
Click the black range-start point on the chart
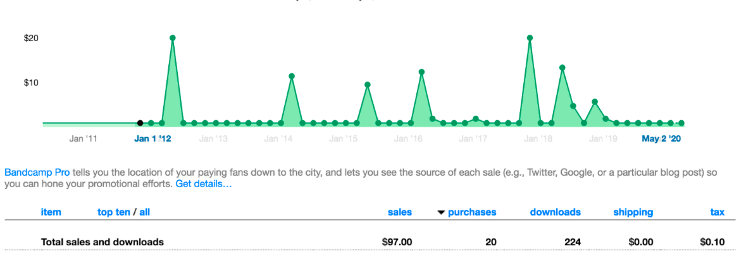140,123
